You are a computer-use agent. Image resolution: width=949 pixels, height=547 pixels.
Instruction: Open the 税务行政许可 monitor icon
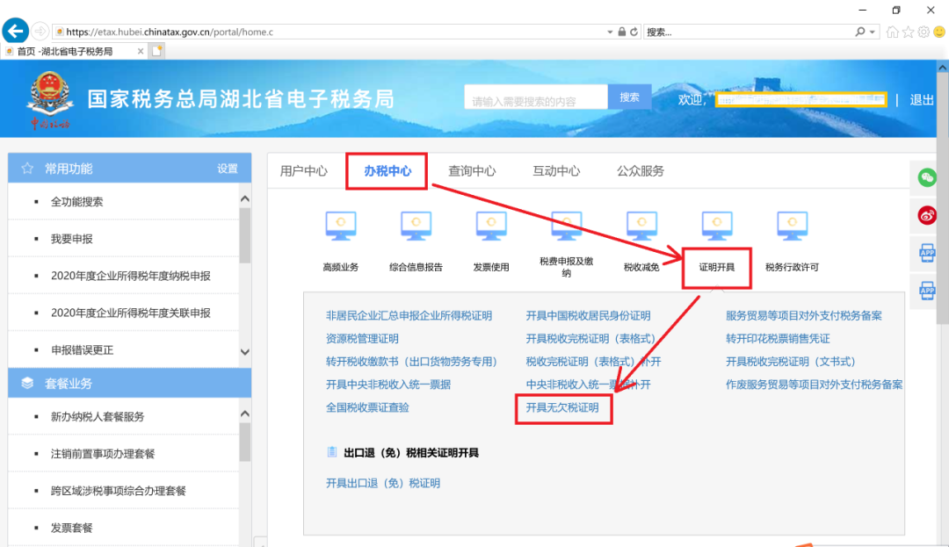point(793,226)
